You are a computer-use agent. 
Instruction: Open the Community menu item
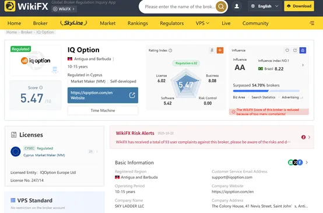tap(255, 23)
